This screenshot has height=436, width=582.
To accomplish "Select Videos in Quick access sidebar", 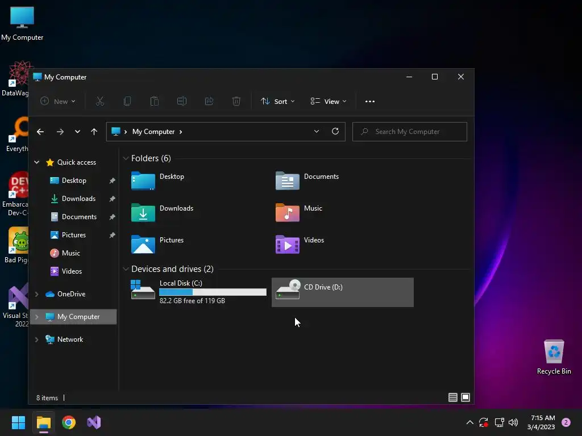I will click(x=72, y=271).
